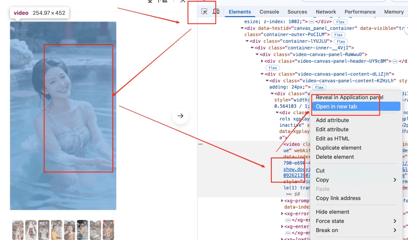The width and height of the screenshot is (408, 240).
Task: Choose Edit as HTML from context menu
Action: [x=332, y=139]
